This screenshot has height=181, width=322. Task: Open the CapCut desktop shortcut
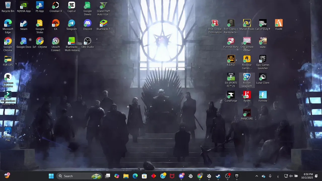click(71, 7)
